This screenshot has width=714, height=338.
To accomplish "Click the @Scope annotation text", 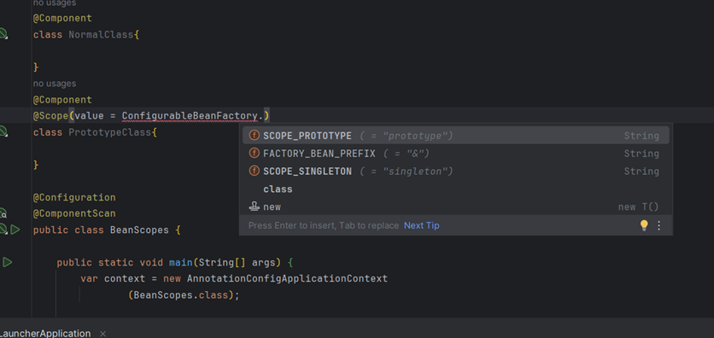I will point(50,116).
